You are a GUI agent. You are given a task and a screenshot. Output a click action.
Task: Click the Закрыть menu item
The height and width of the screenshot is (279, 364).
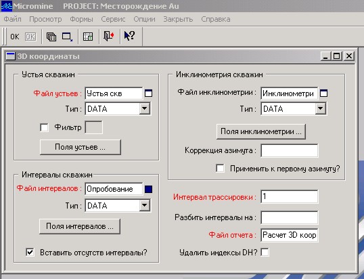[x=178, y=19]
